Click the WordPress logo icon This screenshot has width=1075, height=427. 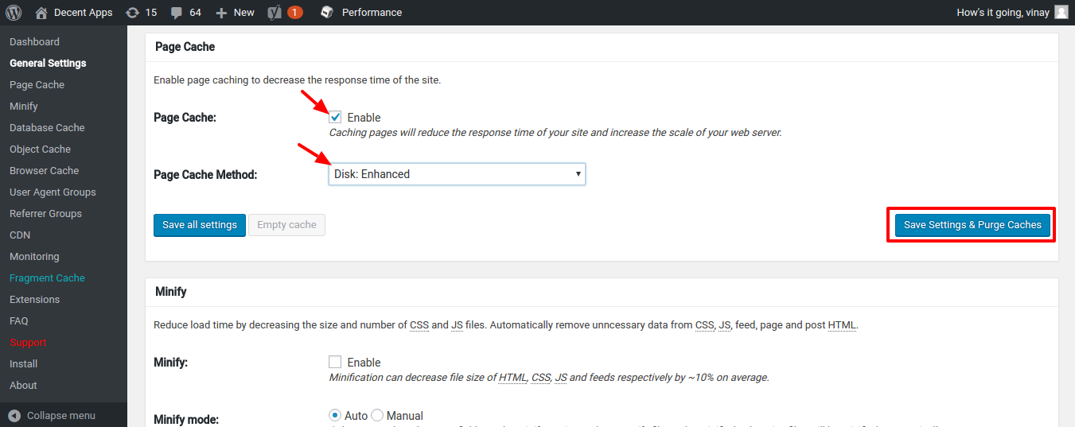(x=13, y=12)
